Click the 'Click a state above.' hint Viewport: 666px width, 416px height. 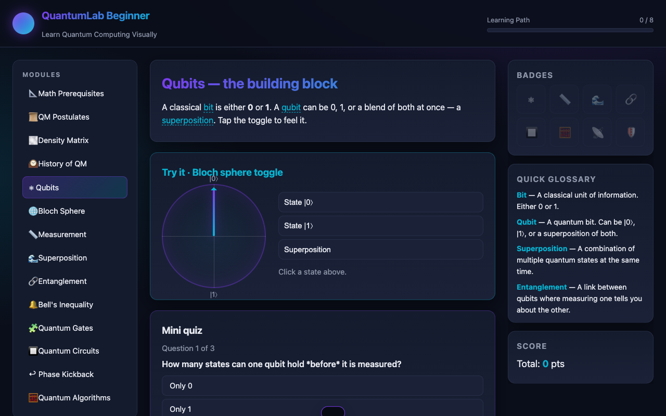[x=312, y=272]
